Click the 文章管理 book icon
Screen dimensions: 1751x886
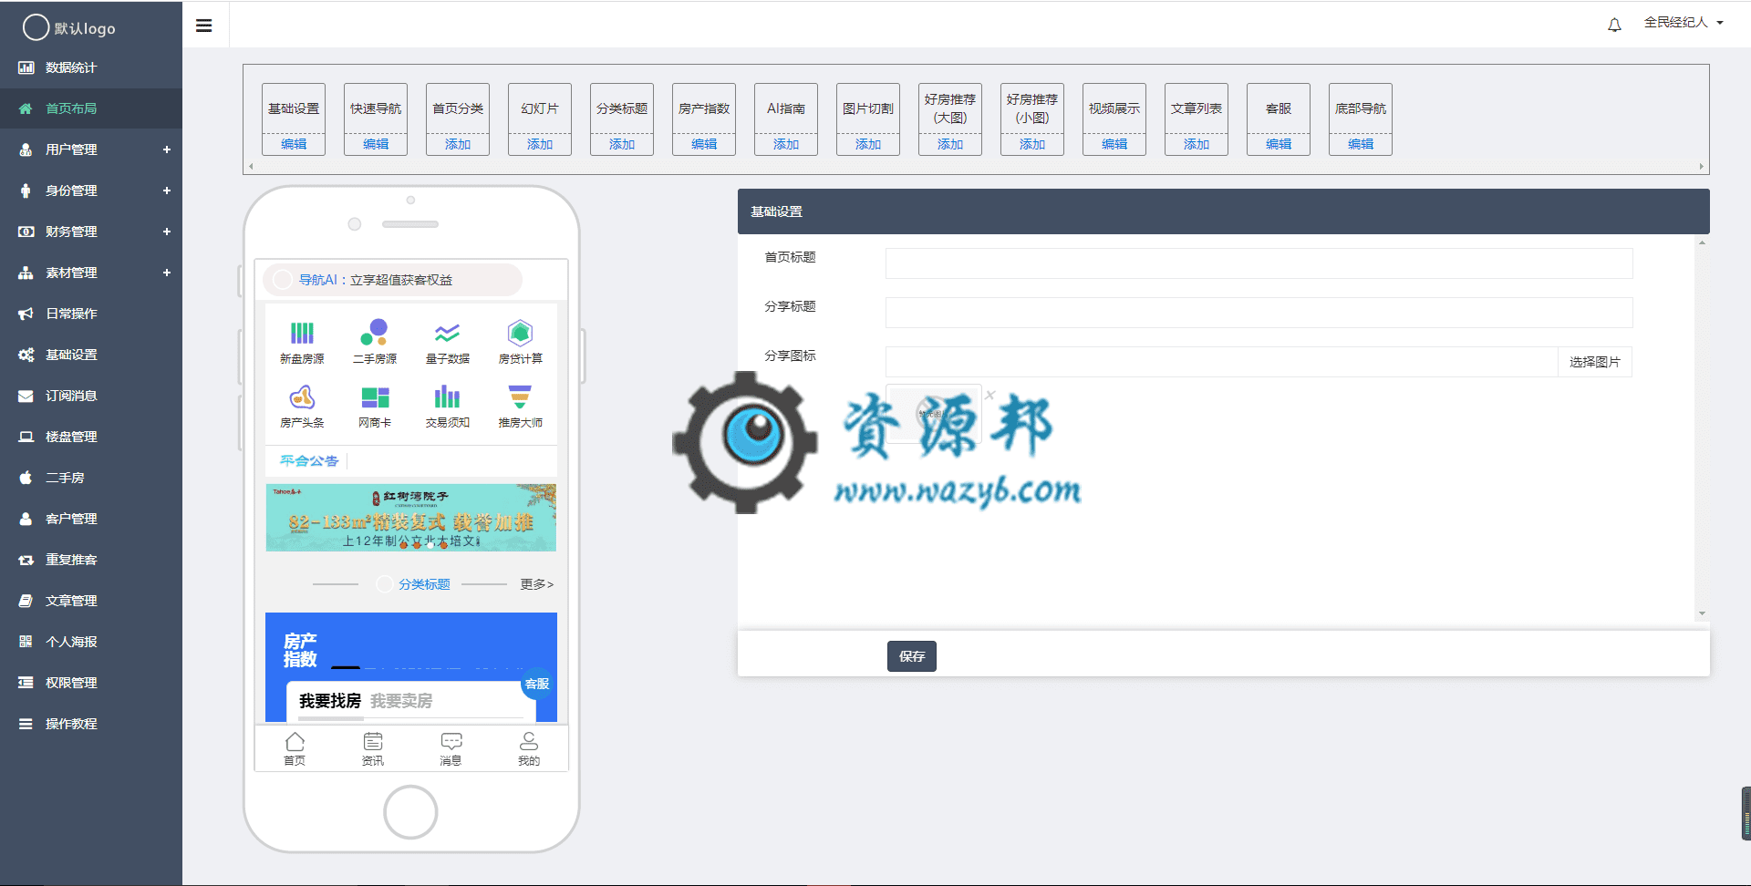[x=26, y=601]
